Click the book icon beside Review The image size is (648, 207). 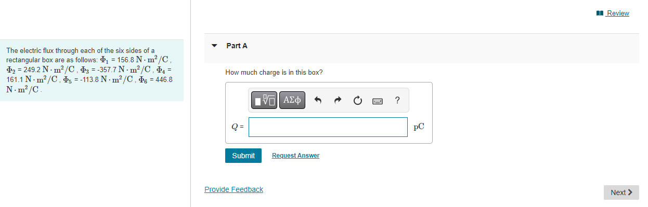pyautogui.click(x=600, y=13)
